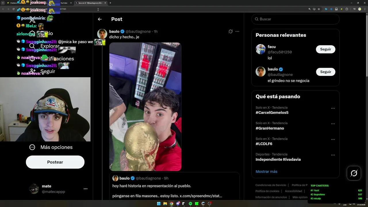Screen dimensions: 368x207
Task: Follow baulo with the Seguir button
Action: pos(325,72)
